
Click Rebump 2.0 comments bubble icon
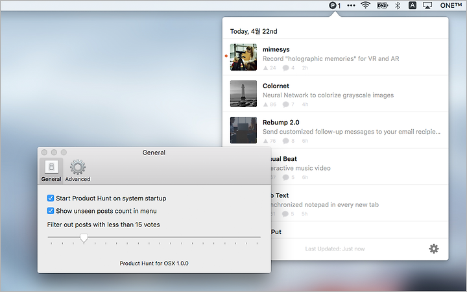coord(285,141)
